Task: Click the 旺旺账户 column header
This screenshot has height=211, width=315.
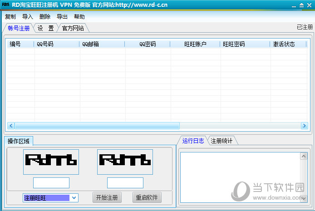Action: coord(195,44)
